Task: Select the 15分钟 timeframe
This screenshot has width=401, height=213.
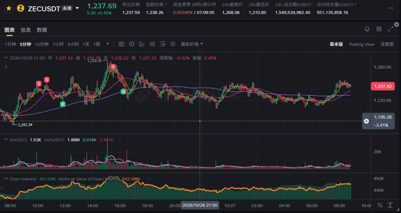Action: [42, 44]
